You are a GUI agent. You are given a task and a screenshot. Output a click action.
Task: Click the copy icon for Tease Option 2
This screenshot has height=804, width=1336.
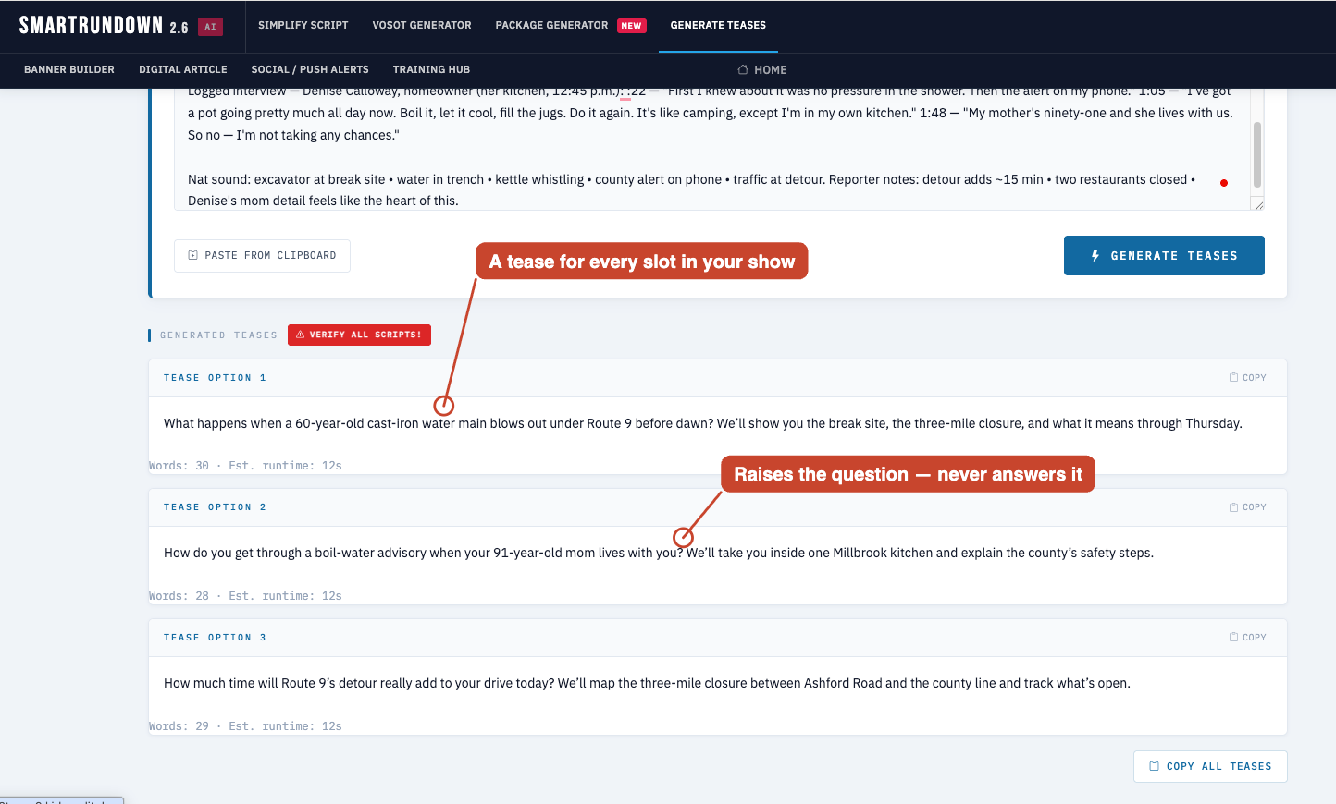click(x=1233, y=506)
